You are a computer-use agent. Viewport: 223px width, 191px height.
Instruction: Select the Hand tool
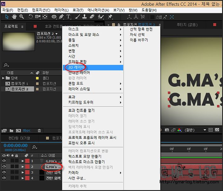click(x=14, y=17)
